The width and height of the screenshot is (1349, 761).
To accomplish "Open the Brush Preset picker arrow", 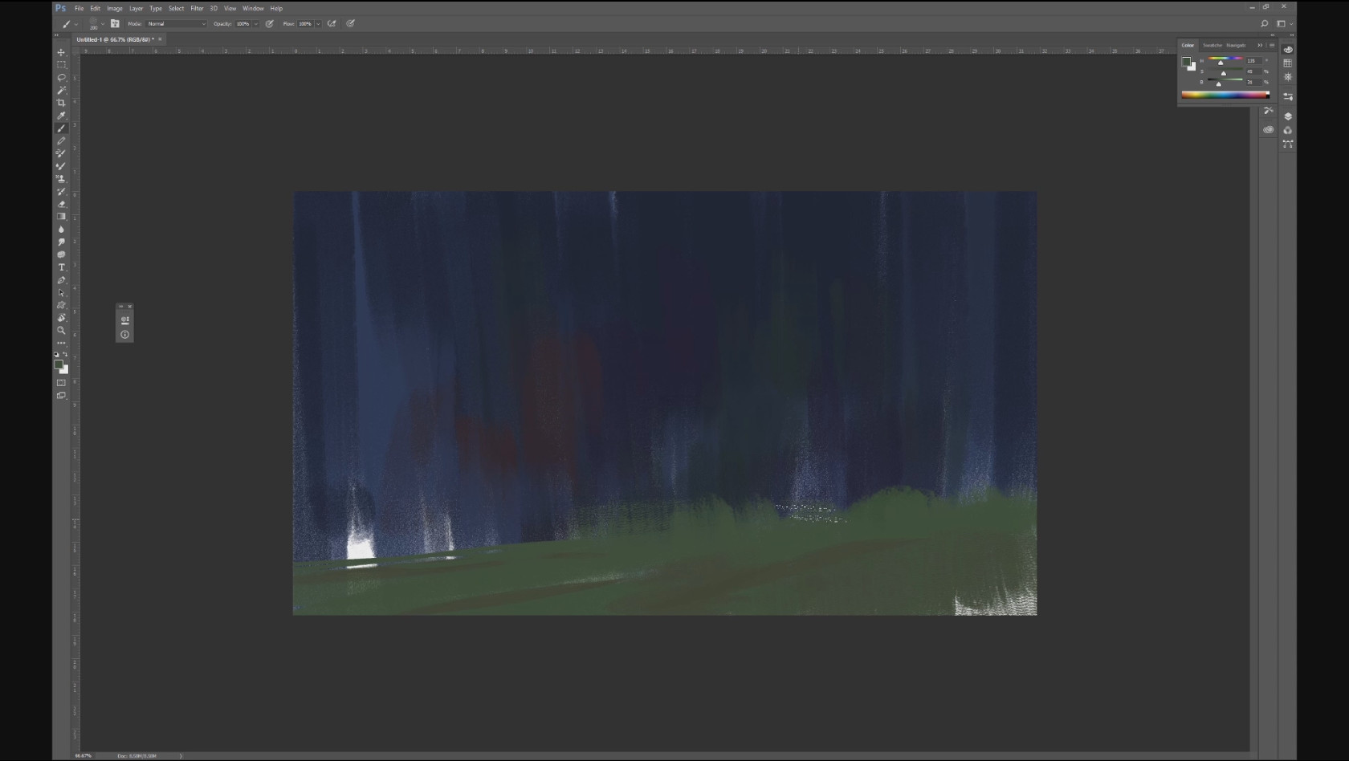I will click(x=102, y=24).
